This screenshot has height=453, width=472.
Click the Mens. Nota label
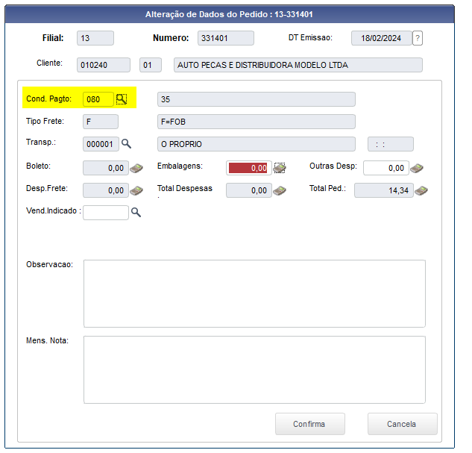(x=47, y=340)
